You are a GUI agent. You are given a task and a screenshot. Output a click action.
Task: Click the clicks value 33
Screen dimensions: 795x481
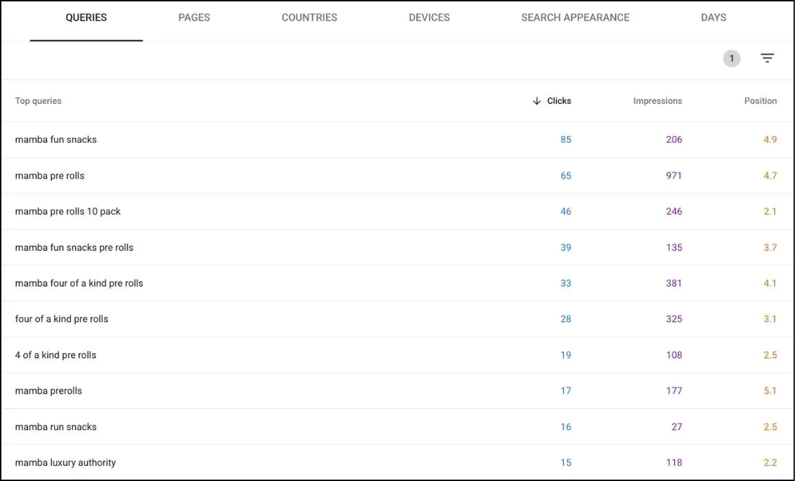pos(566,283)
